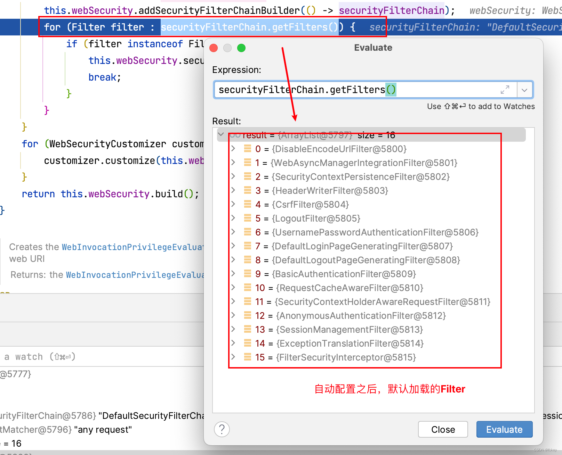
Task: Expand item 9 BasicAuthenticationFilter
Action: click(x=233, y=274)
